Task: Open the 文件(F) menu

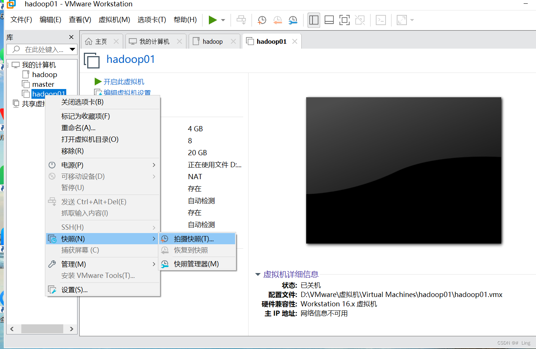Action: (x=21, y=20)
